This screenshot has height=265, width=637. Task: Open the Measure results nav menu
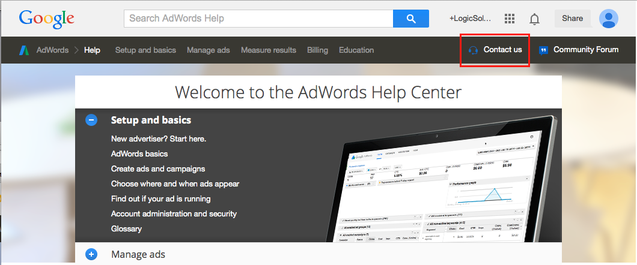[x=269, y=50]
